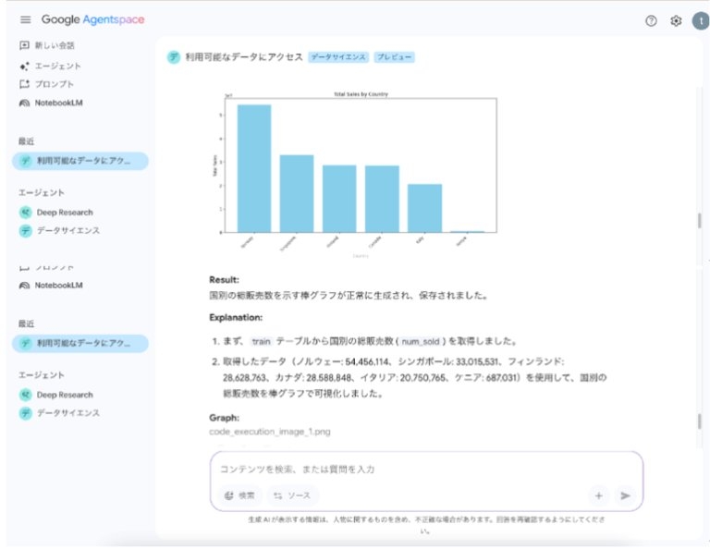
Task: Open the ソース selector button
Action: 292,495
